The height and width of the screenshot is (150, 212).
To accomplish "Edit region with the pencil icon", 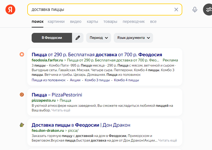I will pyautogui.click(x=78, y=38).
